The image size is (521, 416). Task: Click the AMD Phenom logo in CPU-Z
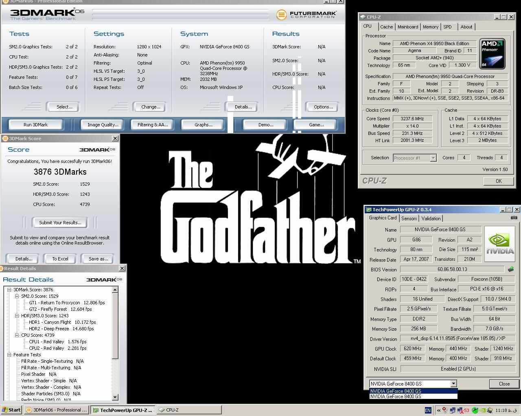pos(492,54)
